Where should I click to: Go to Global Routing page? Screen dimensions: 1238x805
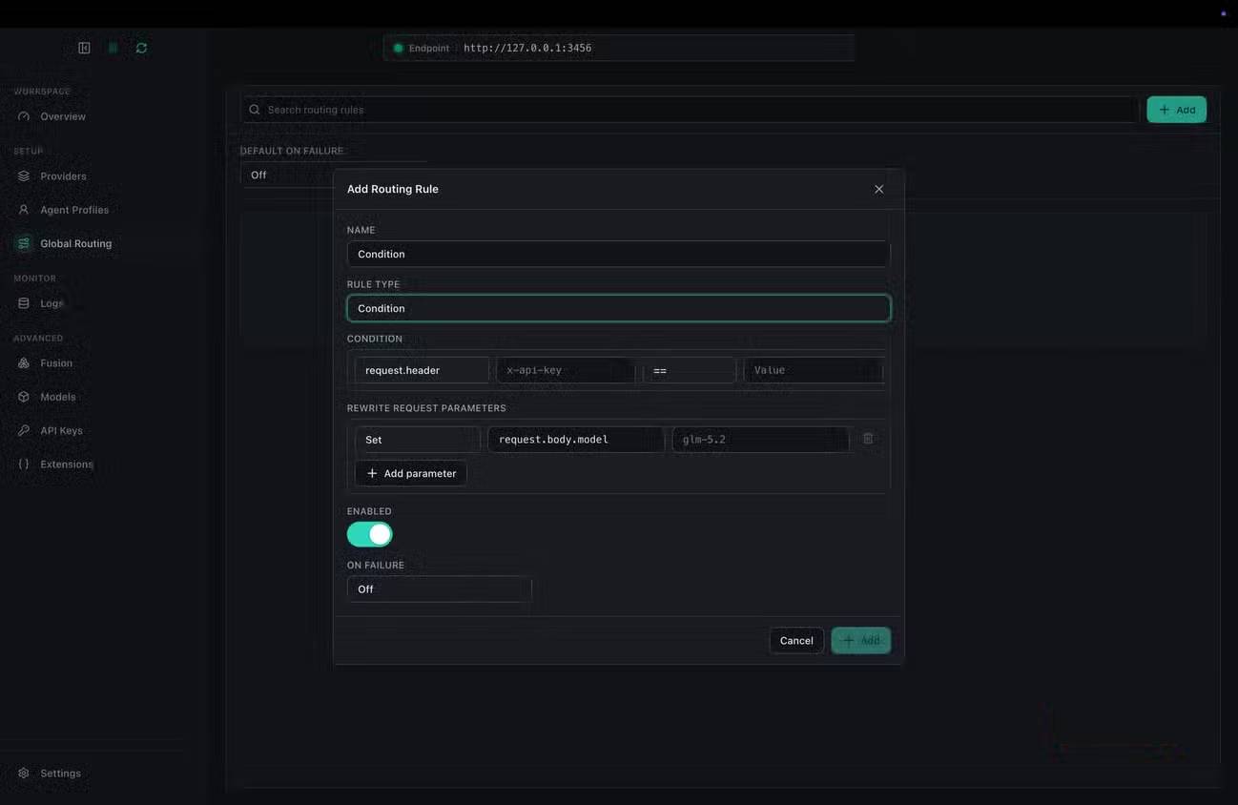(76, 243)
